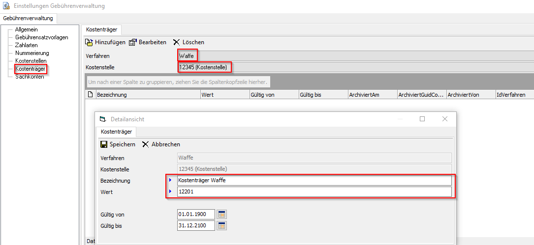The height and width of the screenshot is (245, 534).
Task: Switch to the Gebührenverwaltung tab
Action: (29, 18)
